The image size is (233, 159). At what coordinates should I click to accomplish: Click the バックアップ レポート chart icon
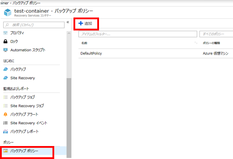pyautogui.click(x=6, y=131)
